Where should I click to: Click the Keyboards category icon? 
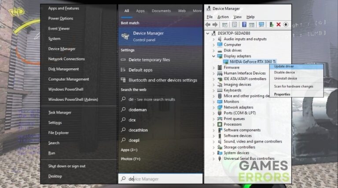tap(220, 90)
